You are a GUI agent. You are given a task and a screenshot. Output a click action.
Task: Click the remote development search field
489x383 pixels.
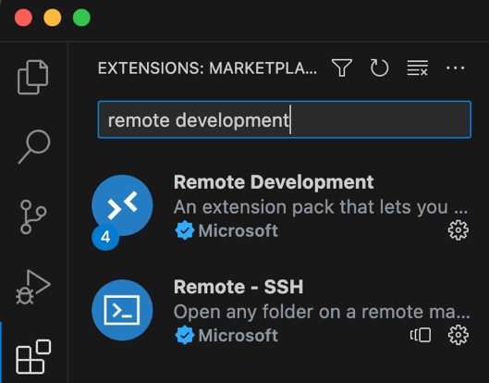(285, 119)
